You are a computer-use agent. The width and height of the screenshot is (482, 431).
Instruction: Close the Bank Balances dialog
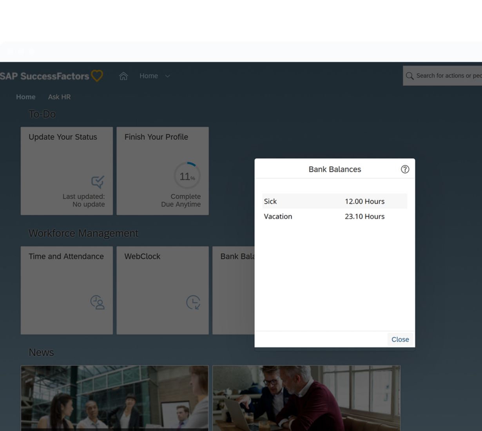pyautogui.click(x=400, y=339)
